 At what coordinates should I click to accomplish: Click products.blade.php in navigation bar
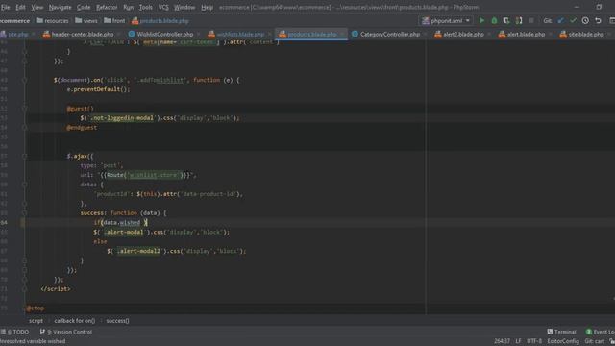[x=160, y=21]
